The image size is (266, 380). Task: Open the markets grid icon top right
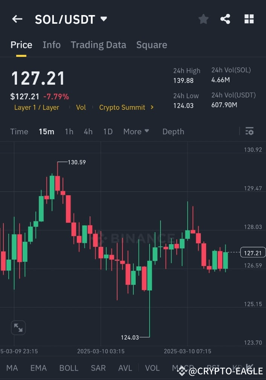click(x=249, y=19)
